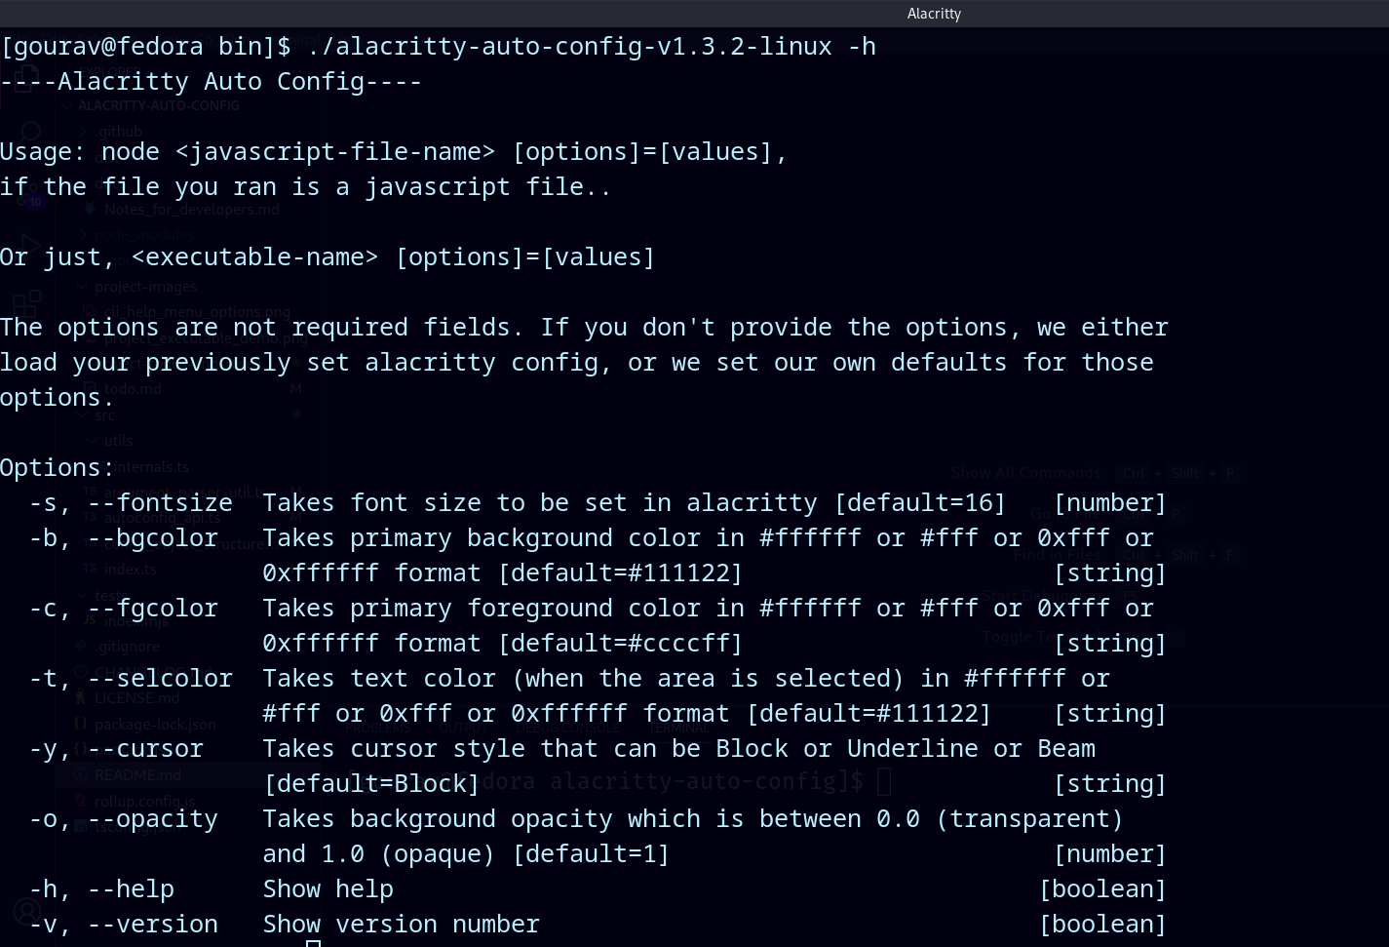Viewport: 1389px width, 947px height.
Task: Collapse the ALACRITTY-AUTO-CONFIG folder in VS Code
Action: pyautogui.click(x=151, y=105)
